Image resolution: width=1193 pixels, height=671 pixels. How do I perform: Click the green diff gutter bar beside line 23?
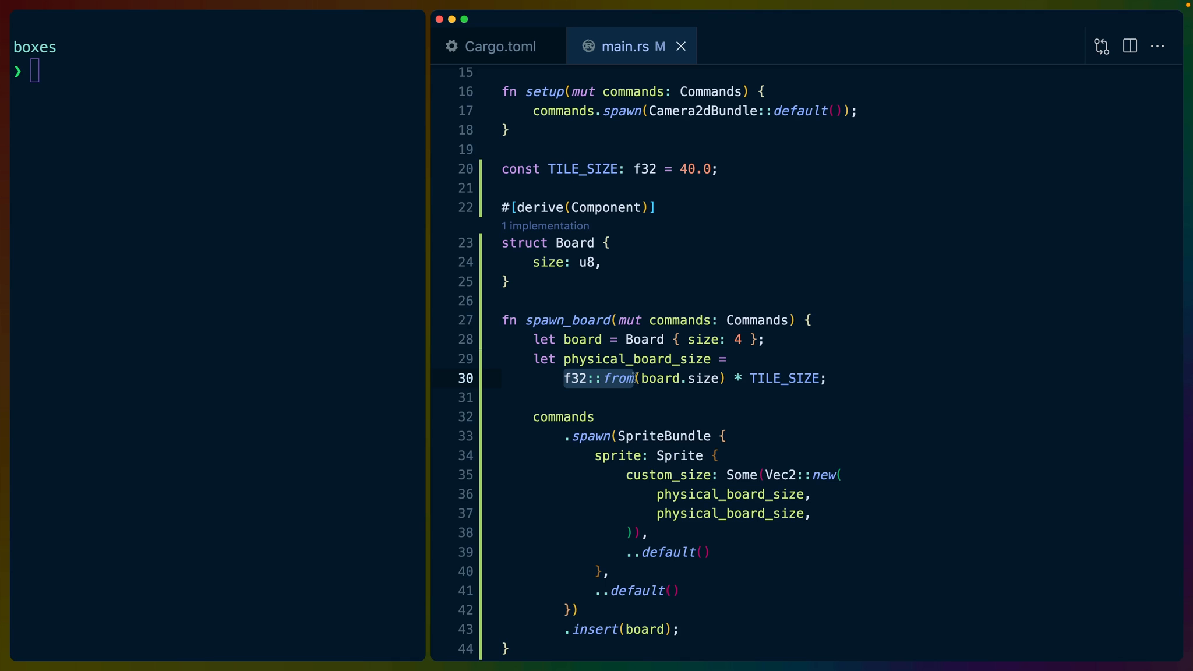pyautogui.click(x=481, y=243)
